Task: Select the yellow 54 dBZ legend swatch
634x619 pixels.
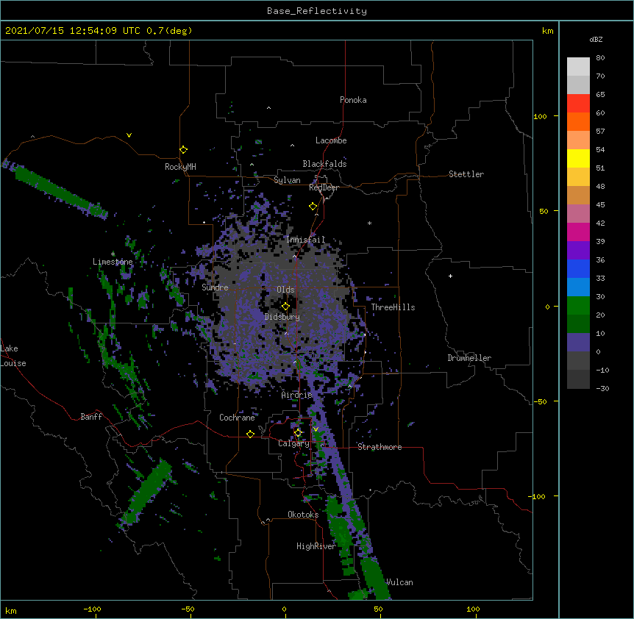Action: coord(578,158)
